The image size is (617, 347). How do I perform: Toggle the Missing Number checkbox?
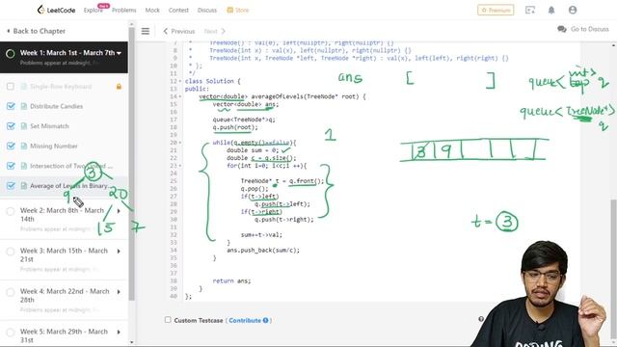(11, 146)
